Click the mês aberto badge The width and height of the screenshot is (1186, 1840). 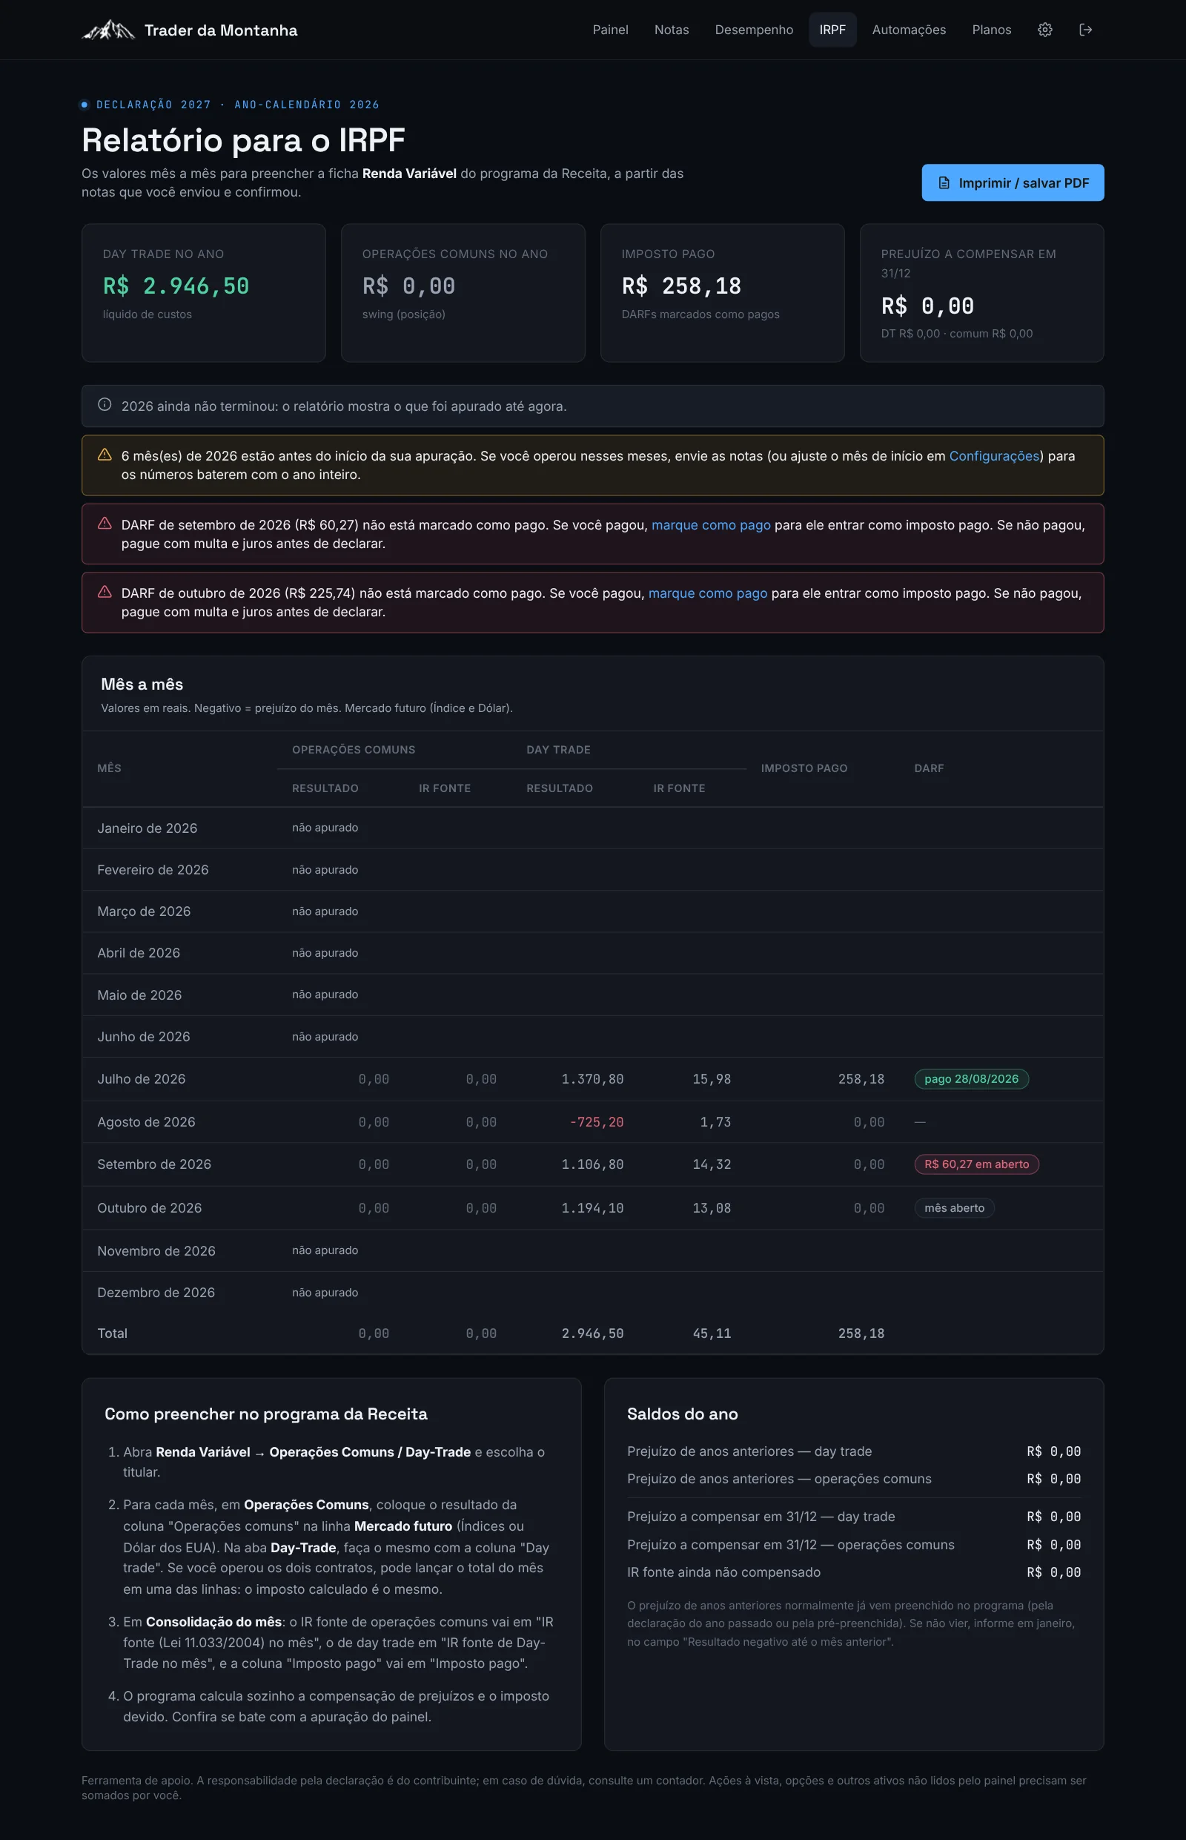pyautogui.click(x=954, y=1208)
